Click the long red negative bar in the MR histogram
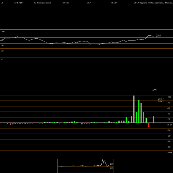 (x=149, y=125)
